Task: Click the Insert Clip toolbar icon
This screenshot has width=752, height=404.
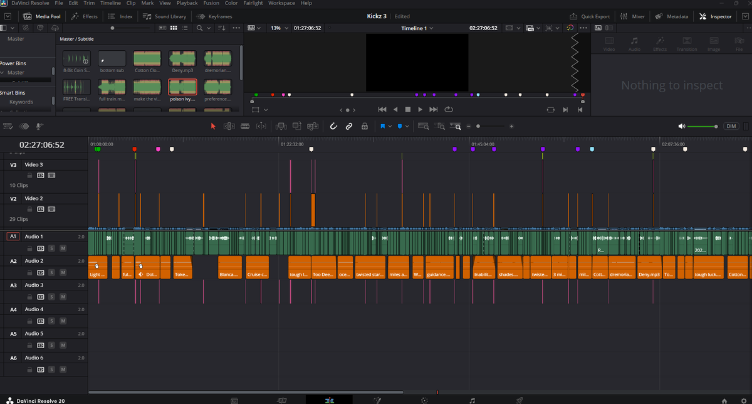Action: (281, 126)
